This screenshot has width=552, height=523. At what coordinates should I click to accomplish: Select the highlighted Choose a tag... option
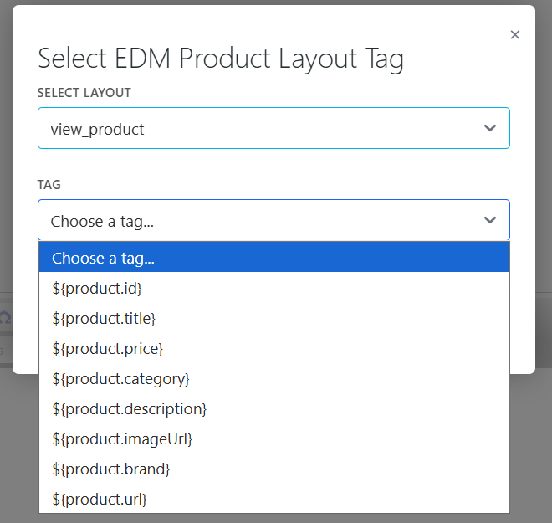point(273,258)
